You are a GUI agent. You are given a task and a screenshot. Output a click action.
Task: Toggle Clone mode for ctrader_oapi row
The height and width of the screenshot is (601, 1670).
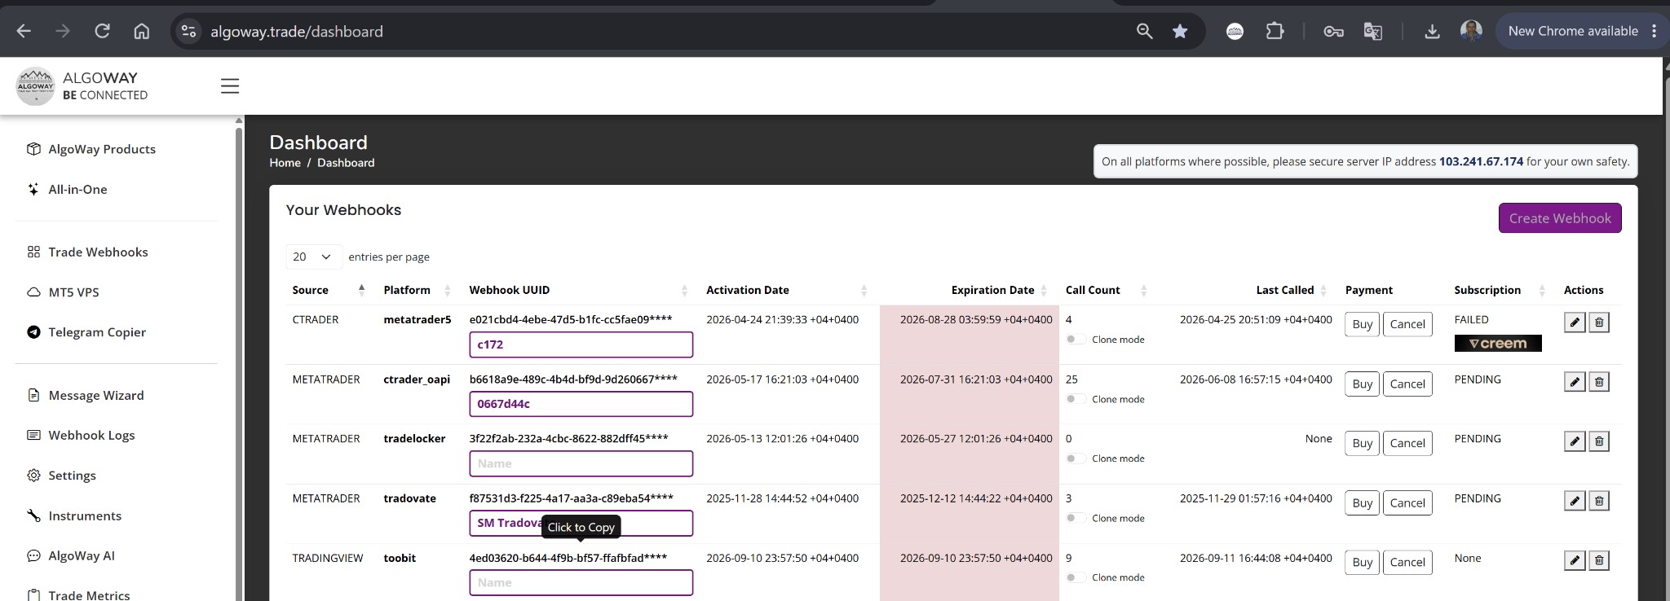point(1076,399)
